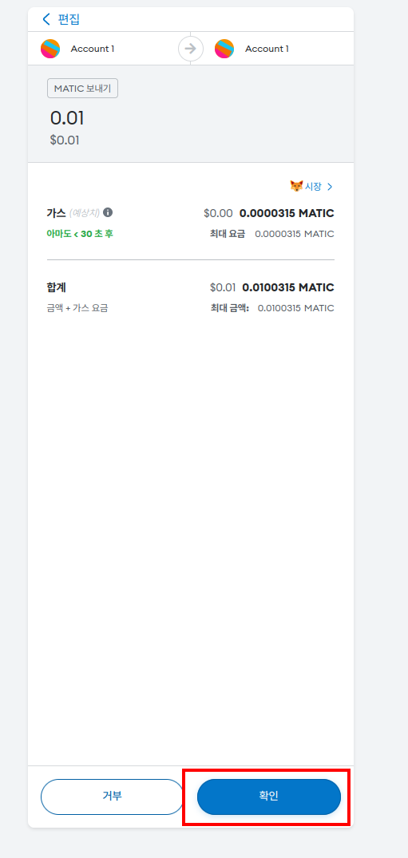Click the recipient Account 1 avatar icon
The width and height of the screenshot is (408, 858).
(x=224, y=49)
